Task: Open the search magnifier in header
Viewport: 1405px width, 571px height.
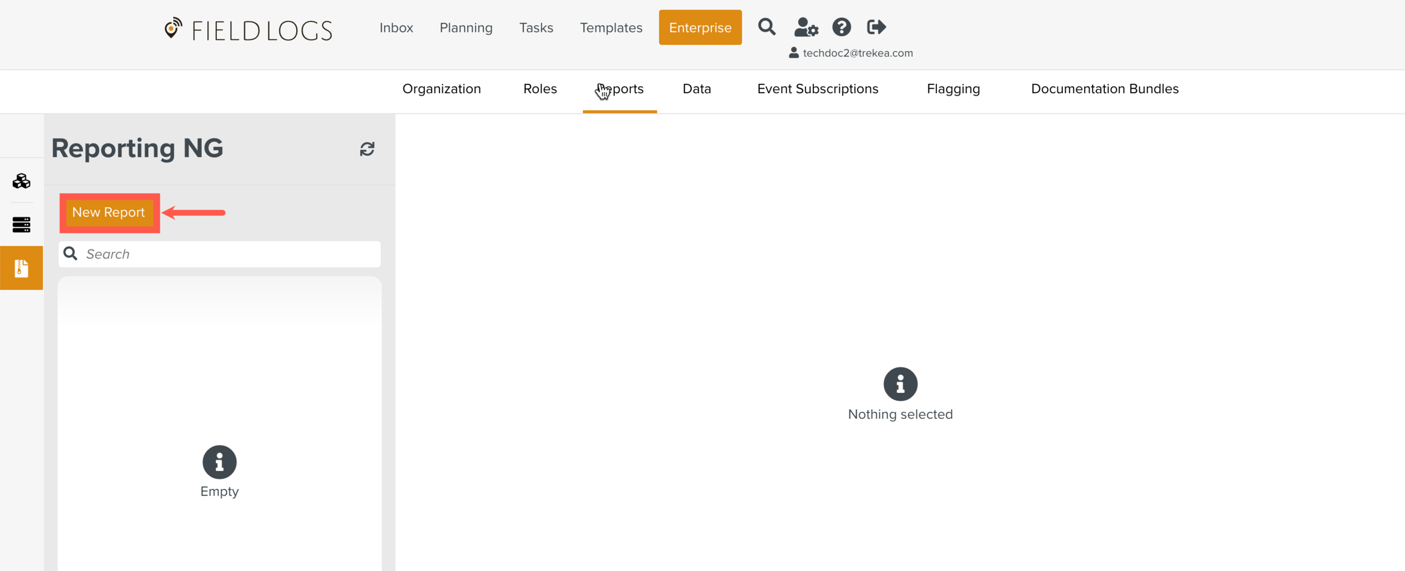Action: 767,27
